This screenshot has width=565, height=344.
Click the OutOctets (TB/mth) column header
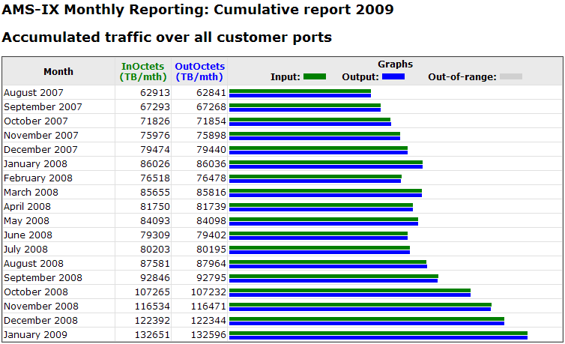(x=199, y=71)
